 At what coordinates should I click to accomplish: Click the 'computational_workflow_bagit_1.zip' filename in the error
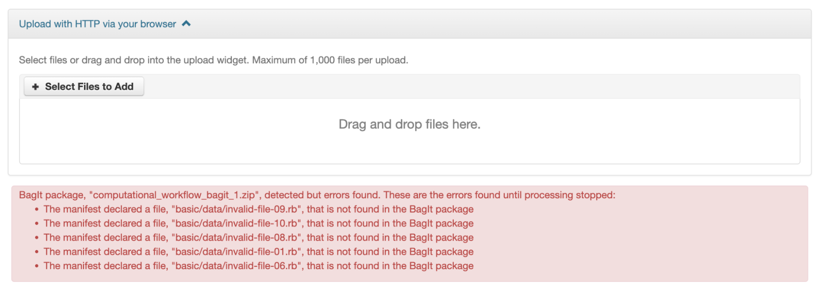(173, 195)
